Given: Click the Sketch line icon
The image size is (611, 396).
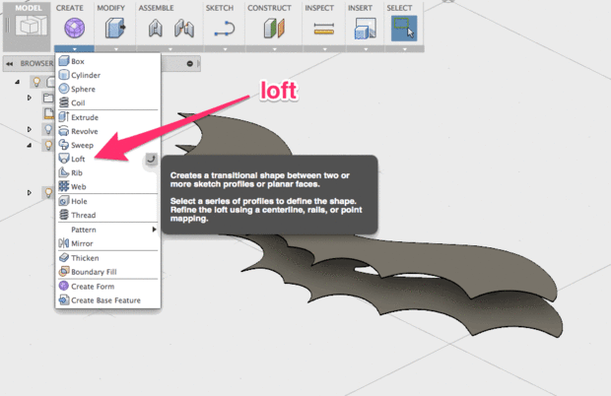Looking at the screenshot, I should tap(225, 29).
